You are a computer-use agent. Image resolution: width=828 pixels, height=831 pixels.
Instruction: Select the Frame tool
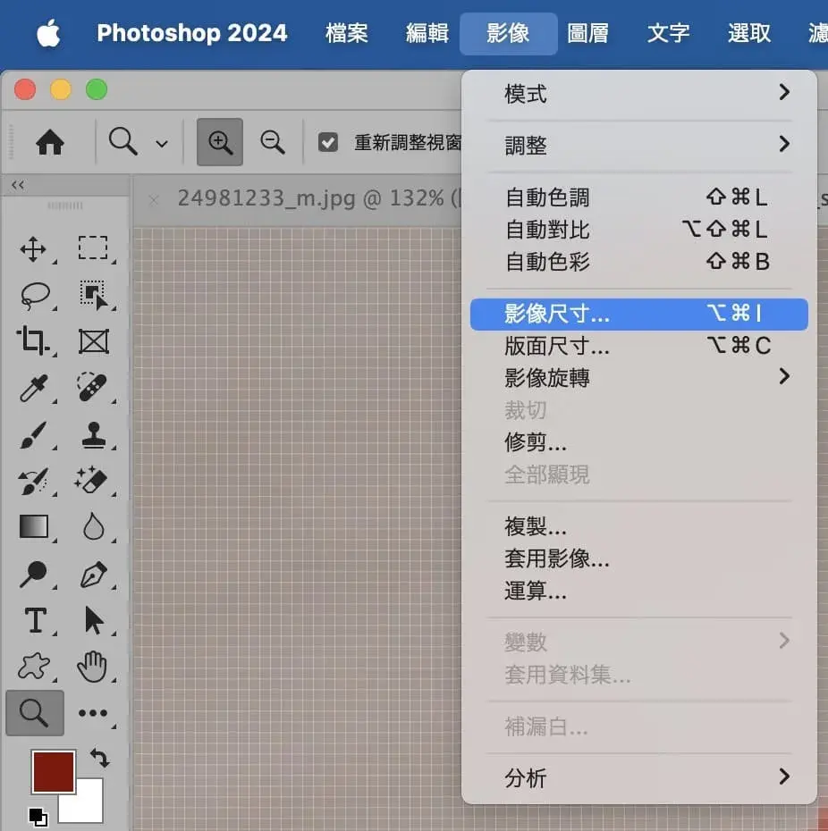(94, 341)
